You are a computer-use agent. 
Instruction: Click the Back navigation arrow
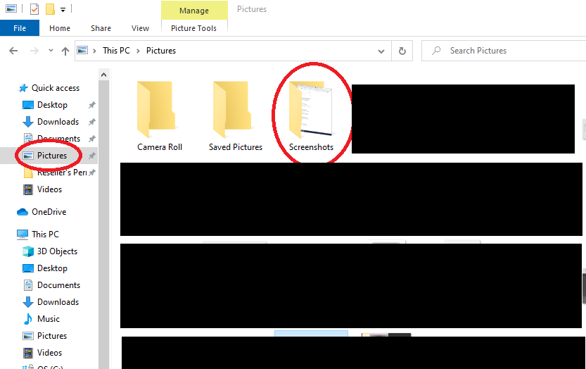(13, 51)
